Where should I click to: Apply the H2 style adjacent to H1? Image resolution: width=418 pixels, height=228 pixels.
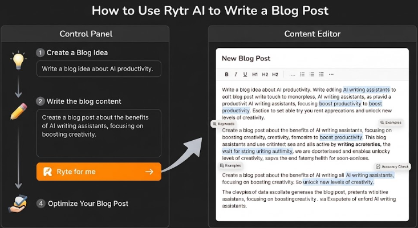click(x=265, y=75)
